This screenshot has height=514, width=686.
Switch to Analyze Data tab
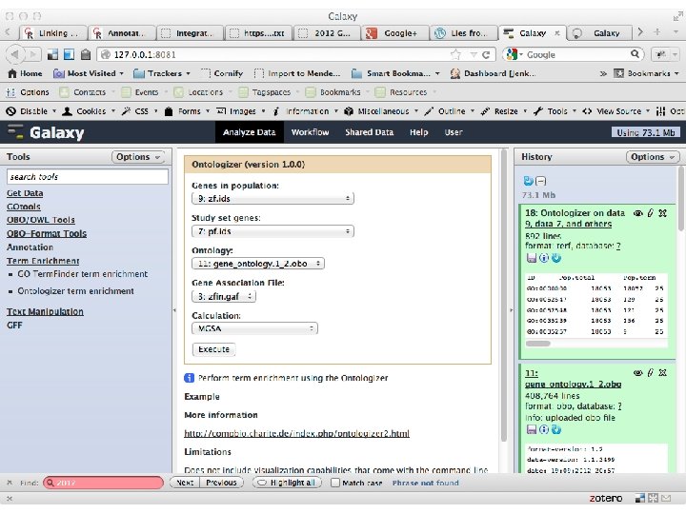[x=249, y=132]
